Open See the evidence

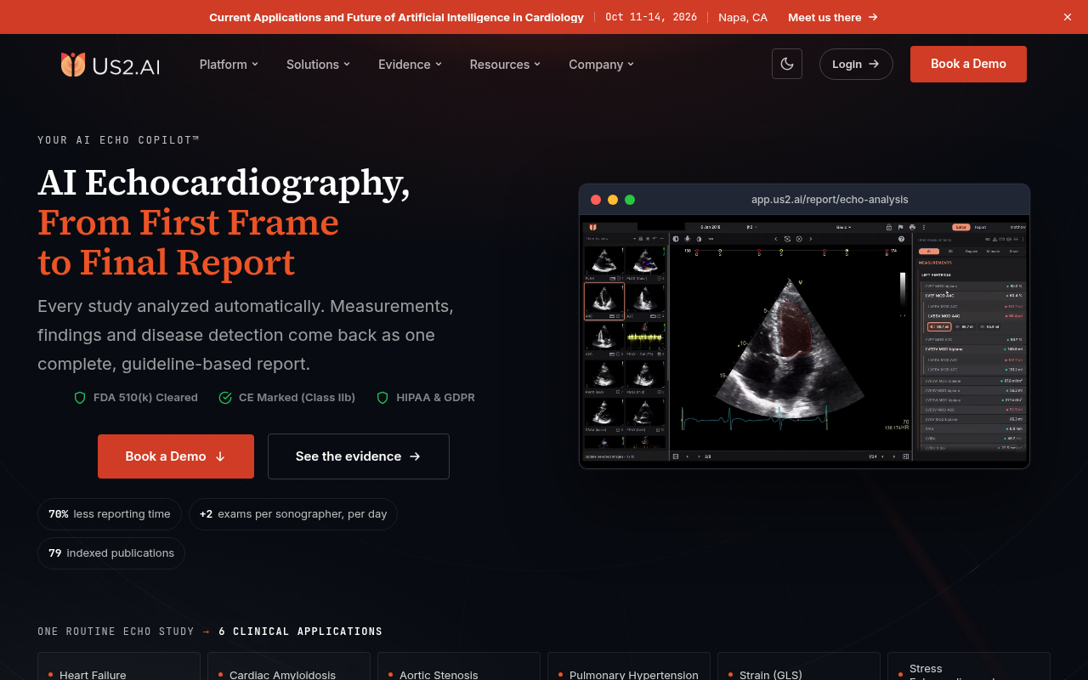click(x=359, y=456)
